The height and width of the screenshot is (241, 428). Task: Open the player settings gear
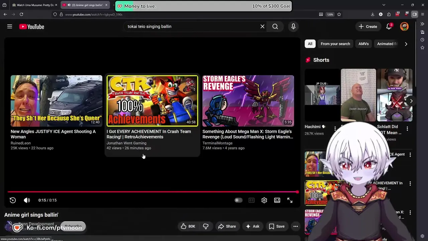pyautogui.click(x=264, y=200)
